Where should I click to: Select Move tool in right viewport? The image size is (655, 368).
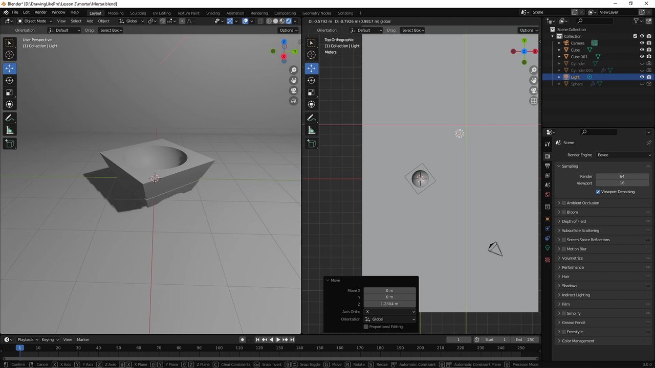(311, 68)
